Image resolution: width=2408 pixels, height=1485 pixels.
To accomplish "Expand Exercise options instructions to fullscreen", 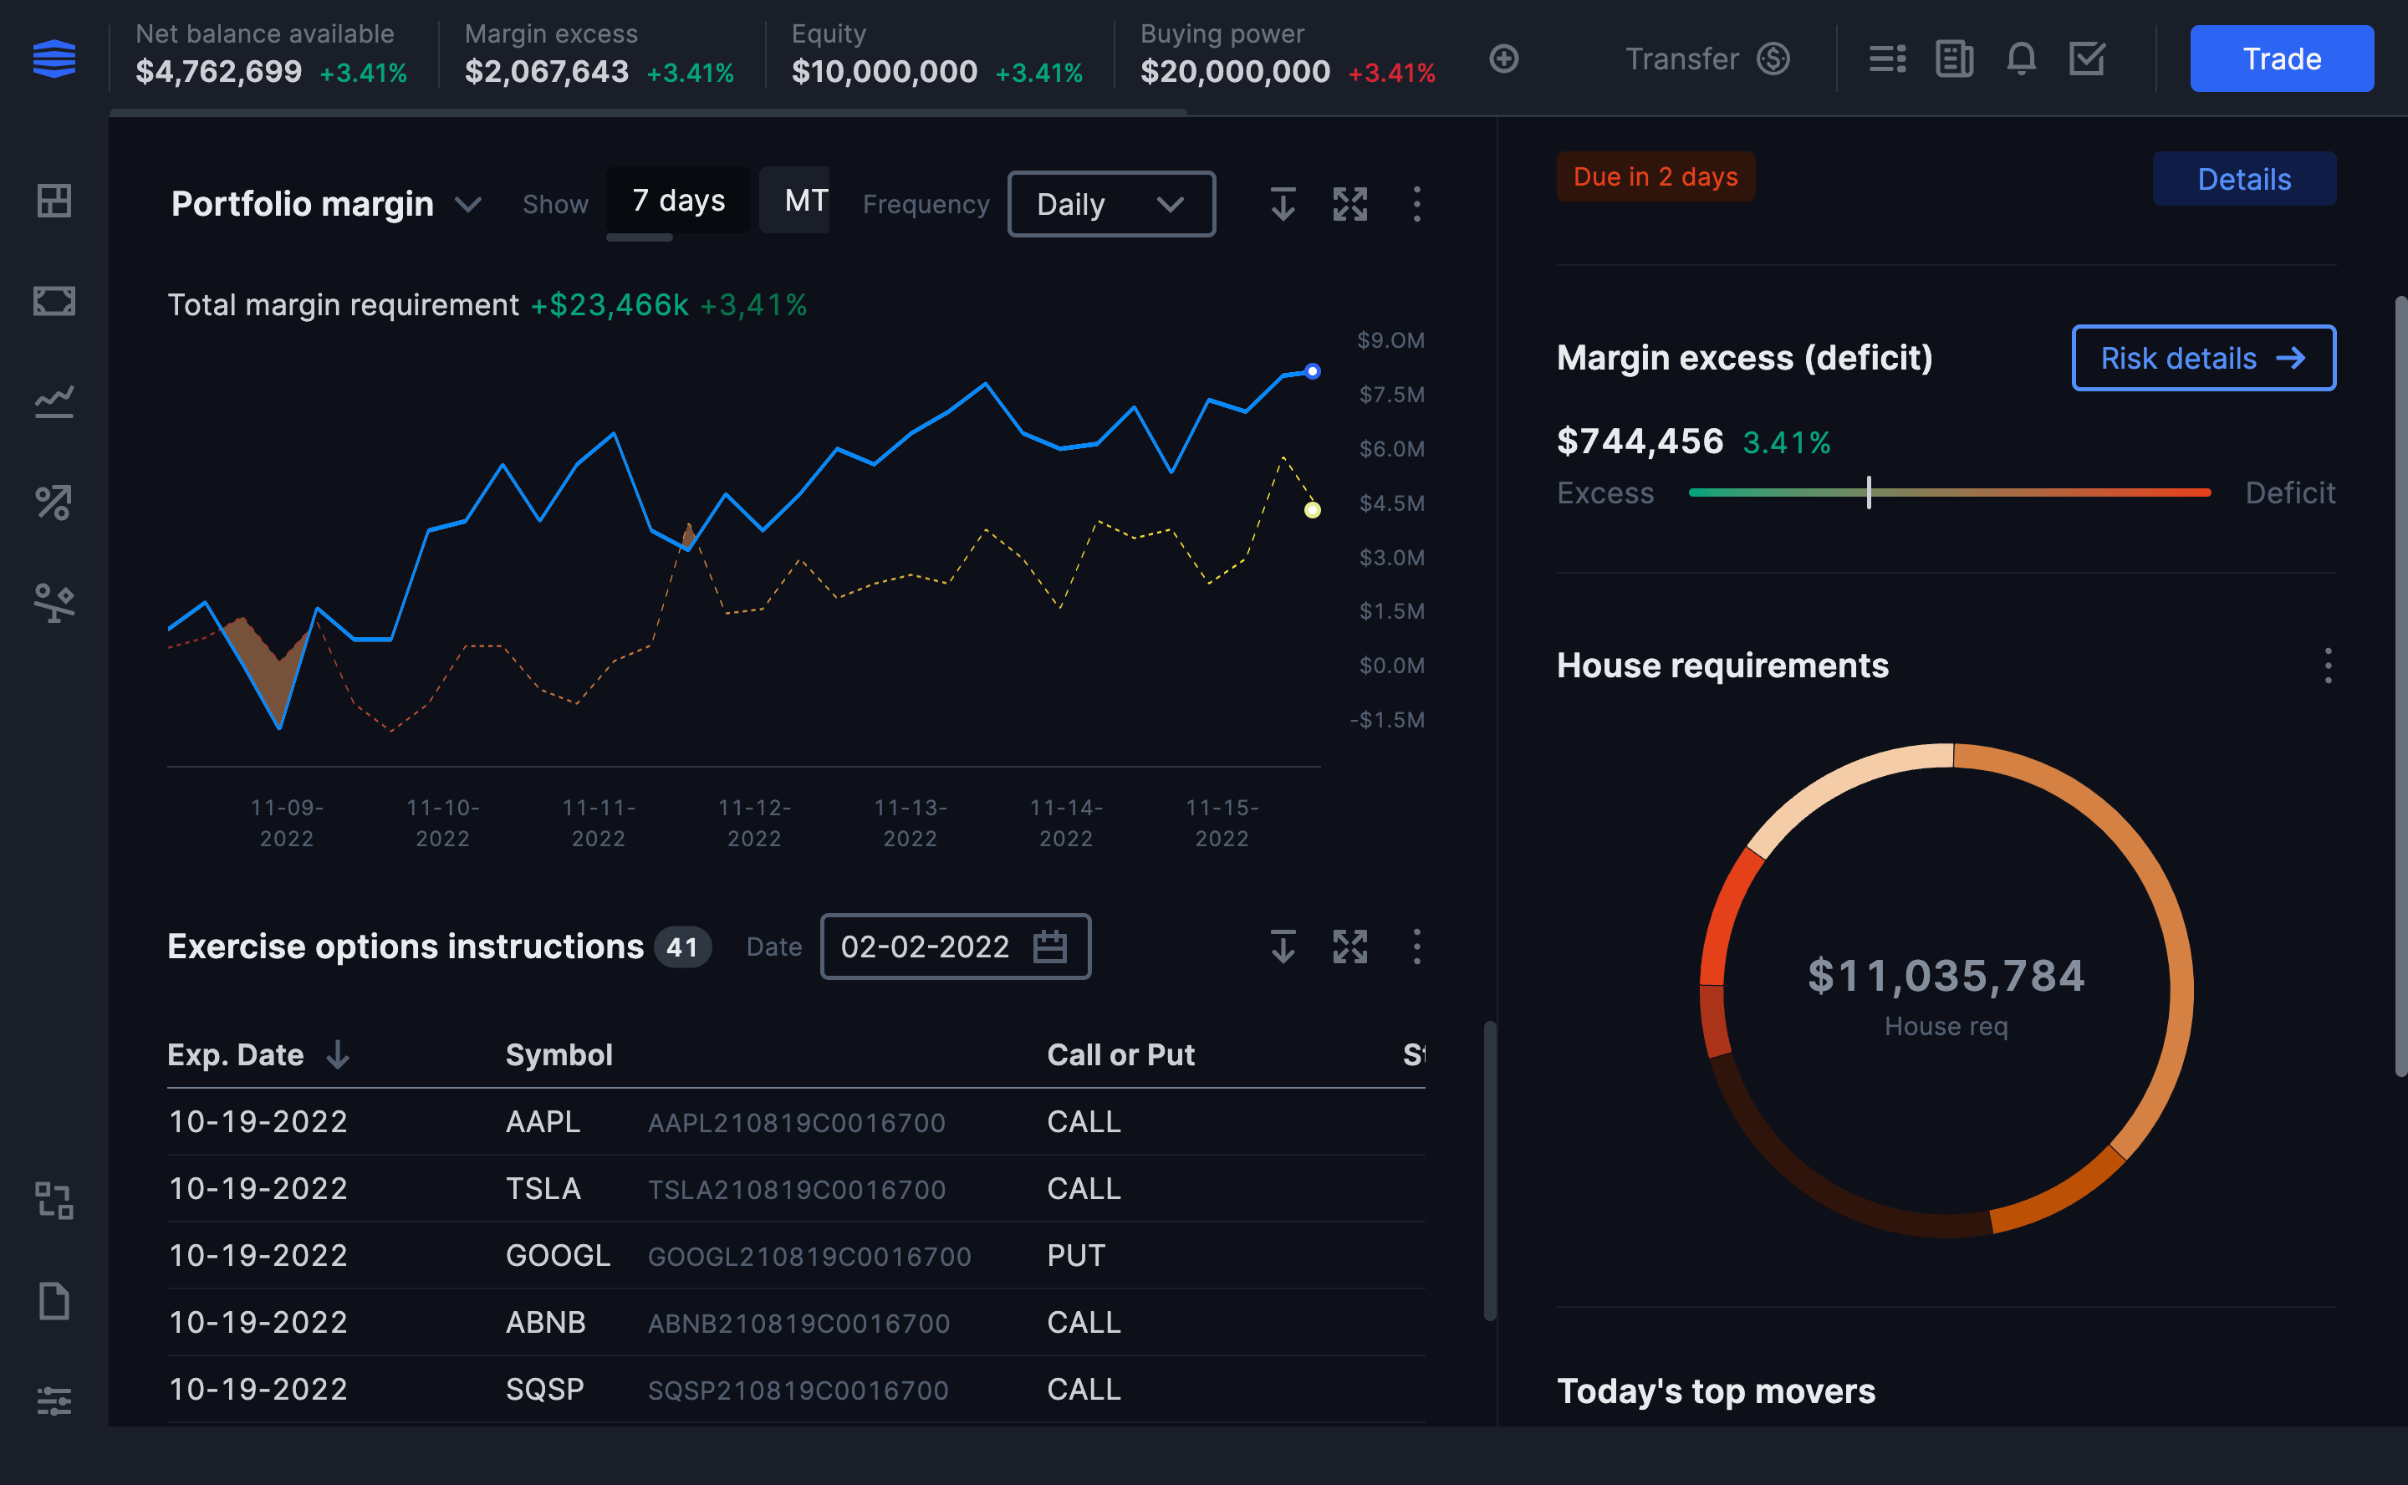I will click(1349, 947).
